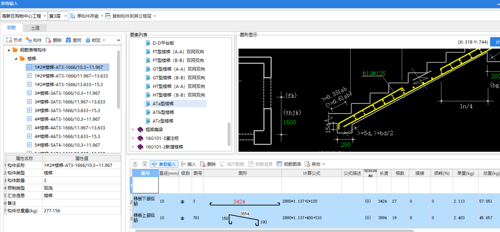Select FT型楼梯 (A-A) 双网双向 item
The image size is (500, 232).
[178, 52]
